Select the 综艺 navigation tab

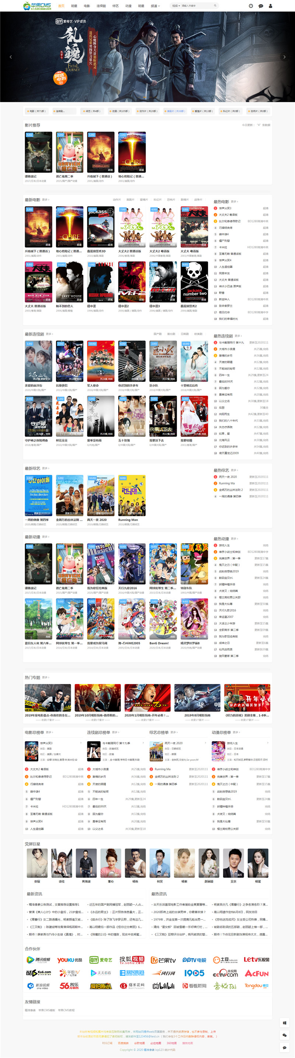click(115, 6)
